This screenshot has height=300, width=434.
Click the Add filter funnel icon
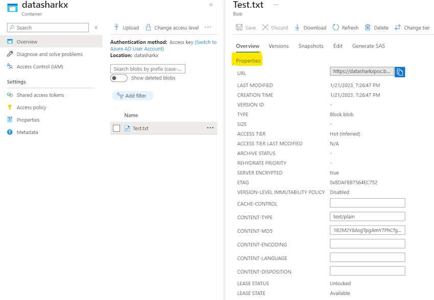pyautogui.click(x=120, y=95)
